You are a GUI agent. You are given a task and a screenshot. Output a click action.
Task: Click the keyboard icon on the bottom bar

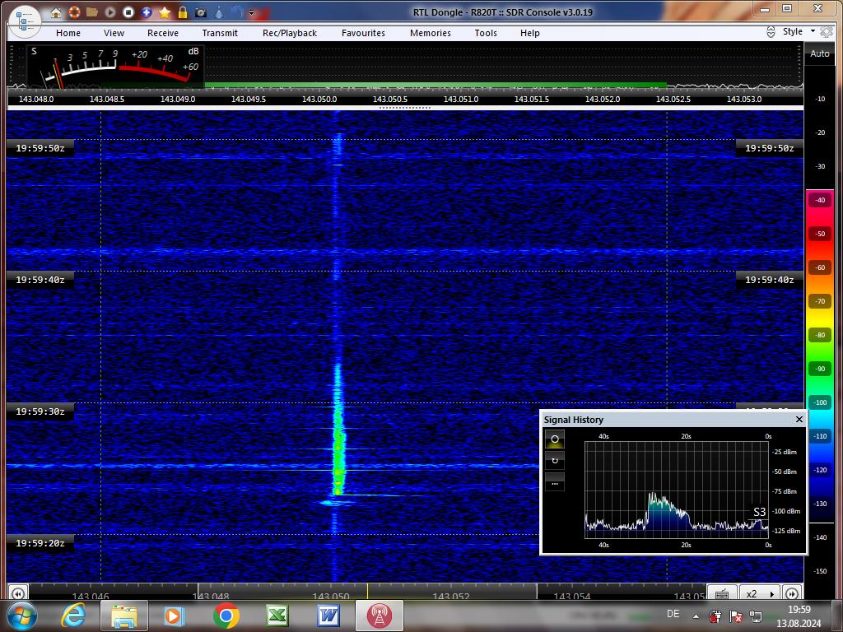pyautogui.click(x=722, y=593)
